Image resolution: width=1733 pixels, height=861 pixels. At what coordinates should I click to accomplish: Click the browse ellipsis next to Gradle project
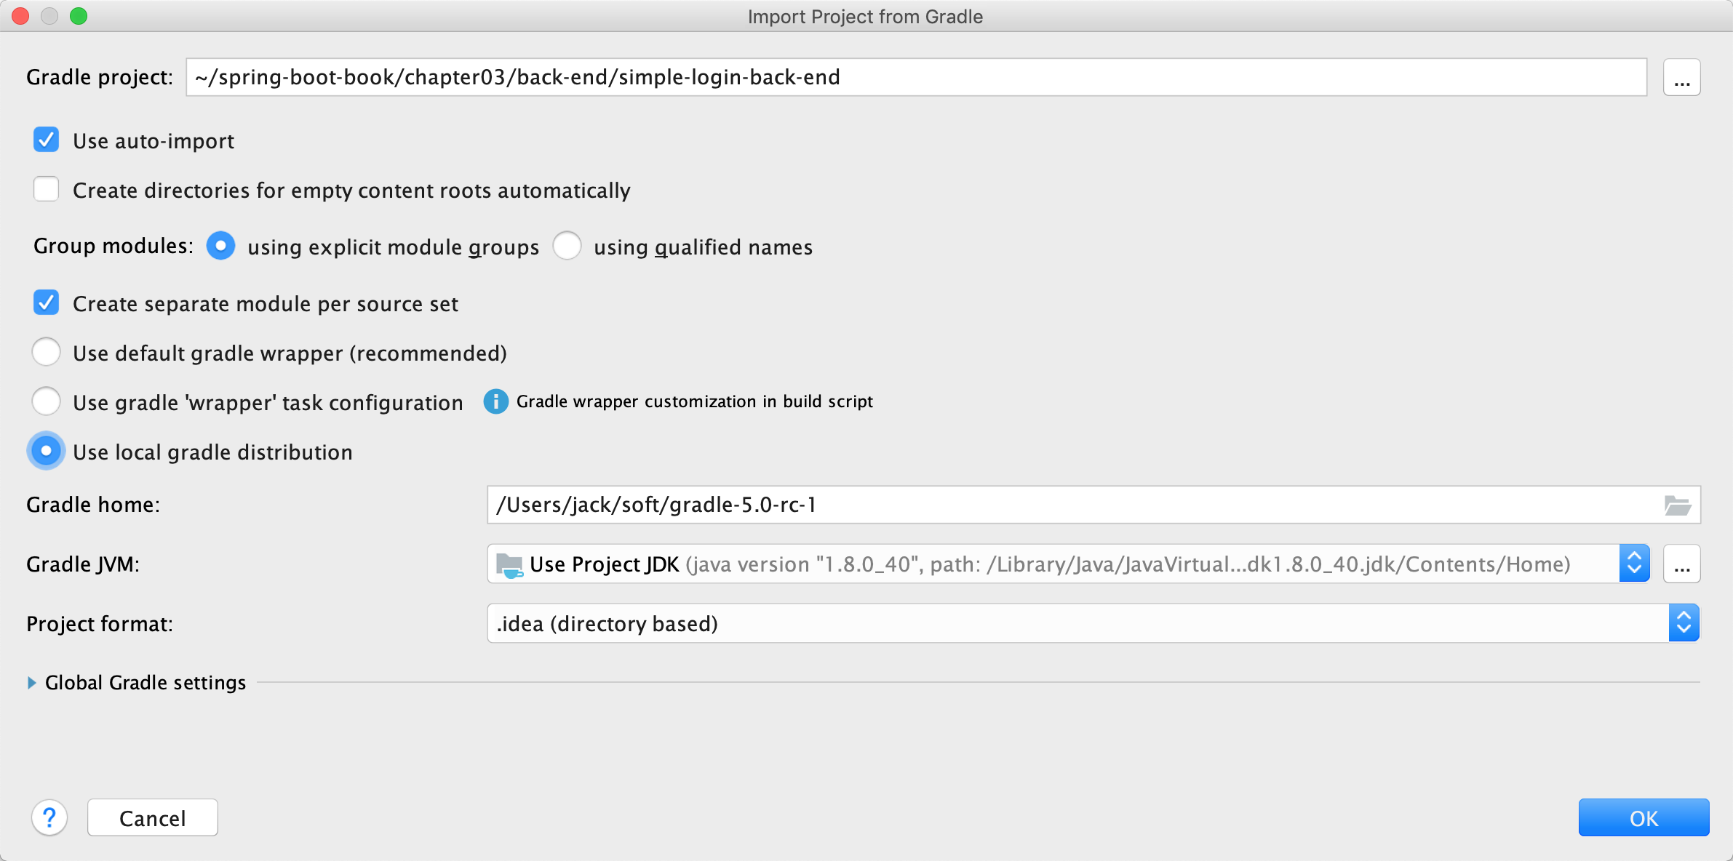point(1681,78)
